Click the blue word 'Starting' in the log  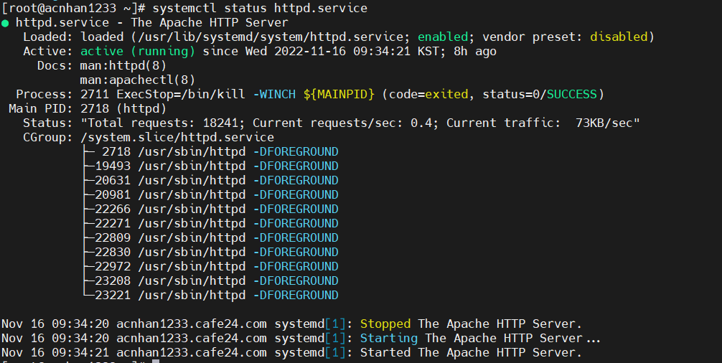pyautogui.click(x=389, y=338)
